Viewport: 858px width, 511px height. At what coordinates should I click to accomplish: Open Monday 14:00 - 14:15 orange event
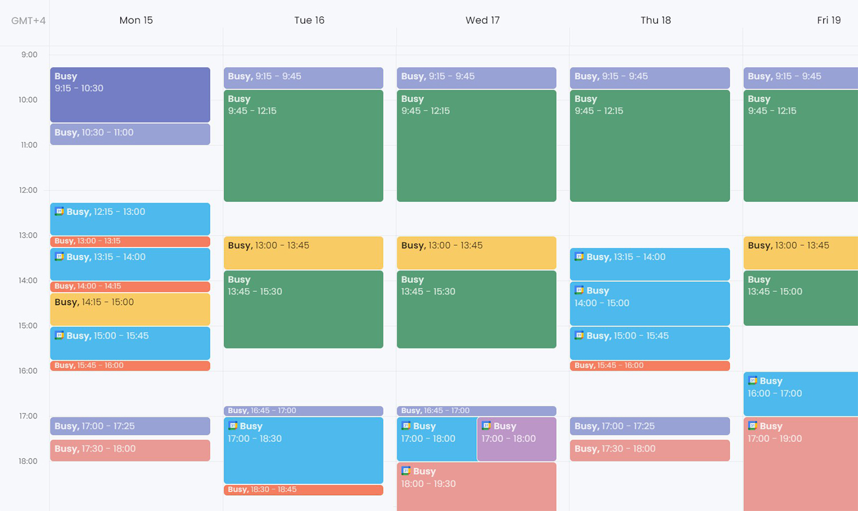[x=130, y=287]
